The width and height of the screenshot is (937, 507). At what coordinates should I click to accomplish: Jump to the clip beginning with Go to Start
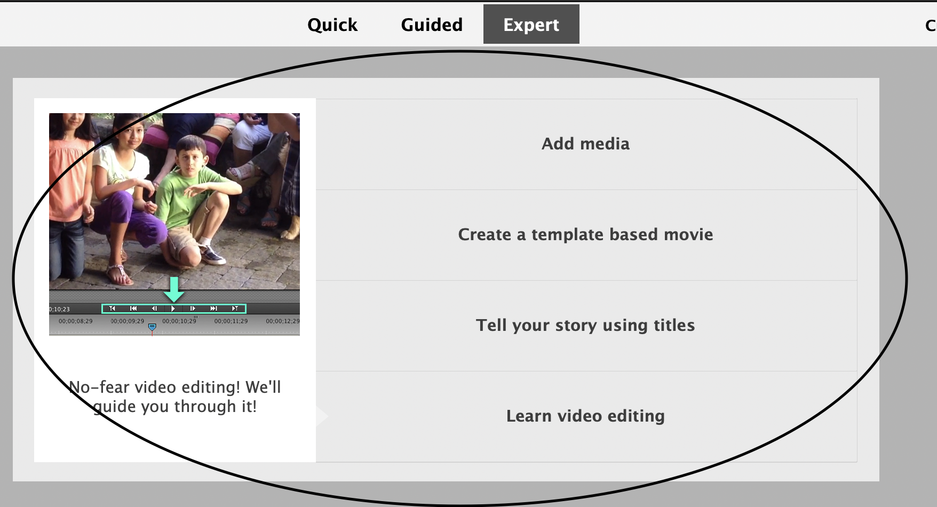[133, 308]
